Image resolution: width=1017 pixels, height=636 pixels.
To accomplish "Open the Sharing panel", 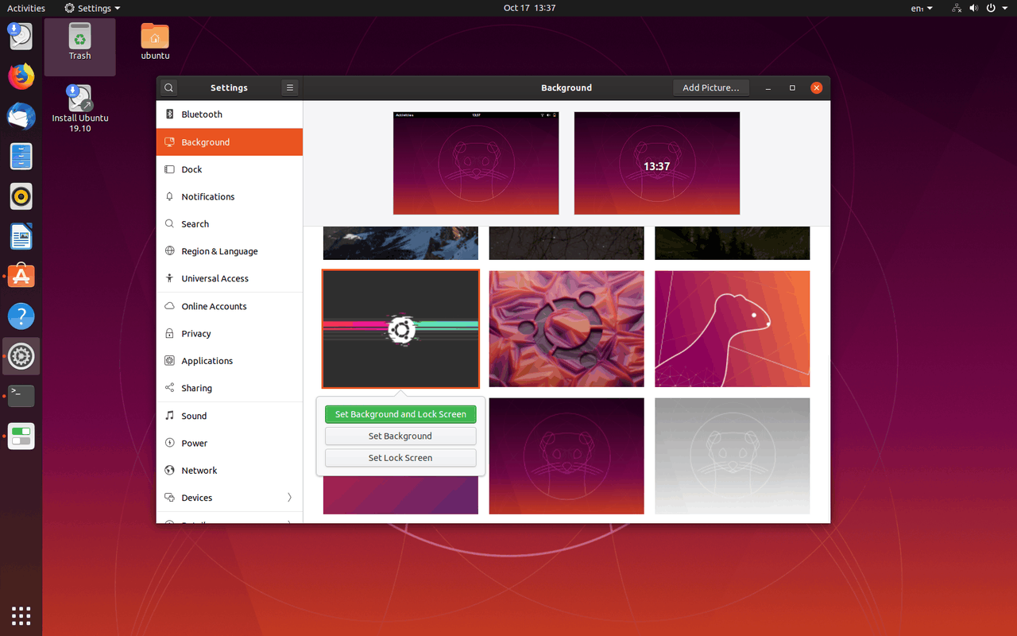I will point(230,388).
